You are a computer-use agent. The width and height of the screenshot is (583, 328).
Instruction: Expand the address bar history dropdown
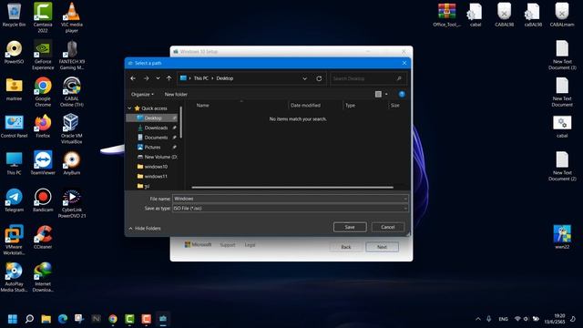pos(304,78)
